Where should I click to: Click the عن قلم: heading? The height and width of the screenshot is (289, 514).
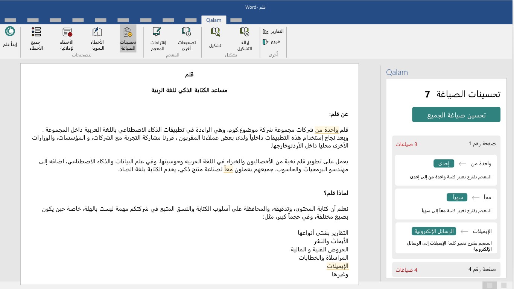[339, 114]
